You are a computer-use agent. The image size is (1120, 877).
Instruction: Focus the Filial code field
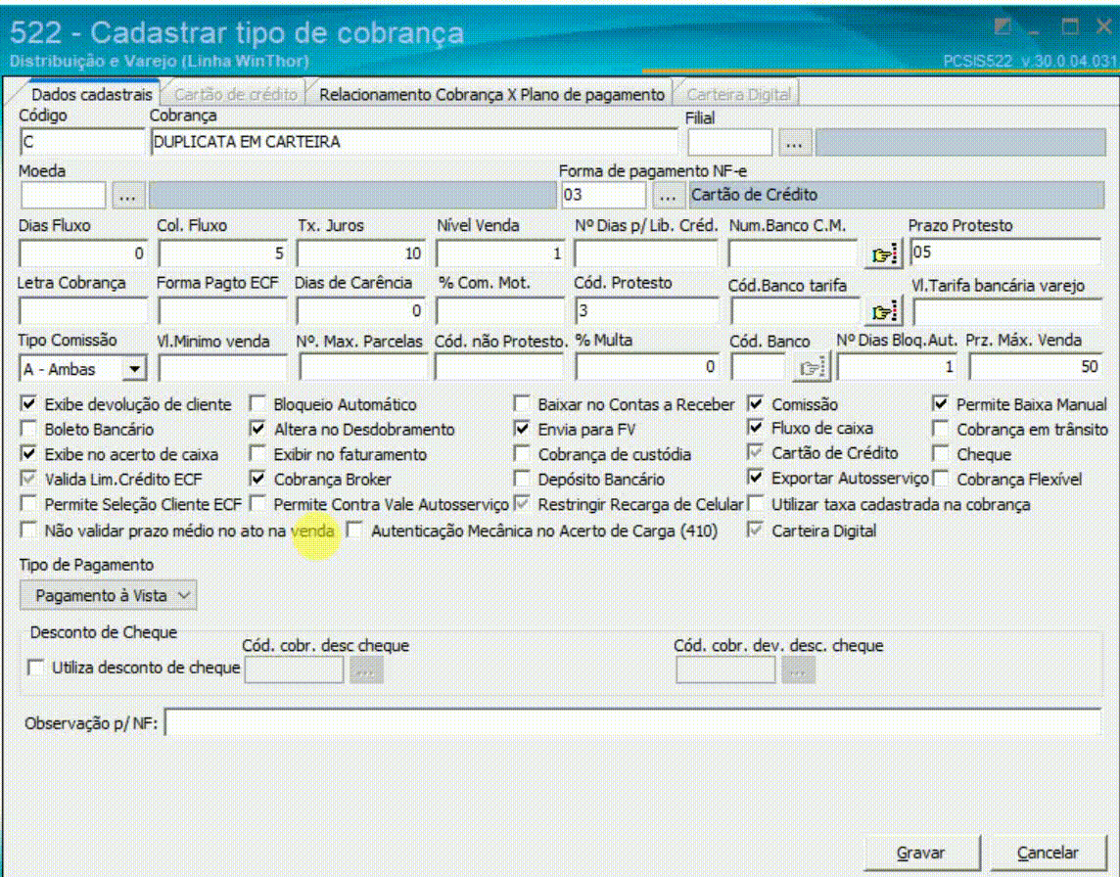pyautogui.click(x=729, y=143)
